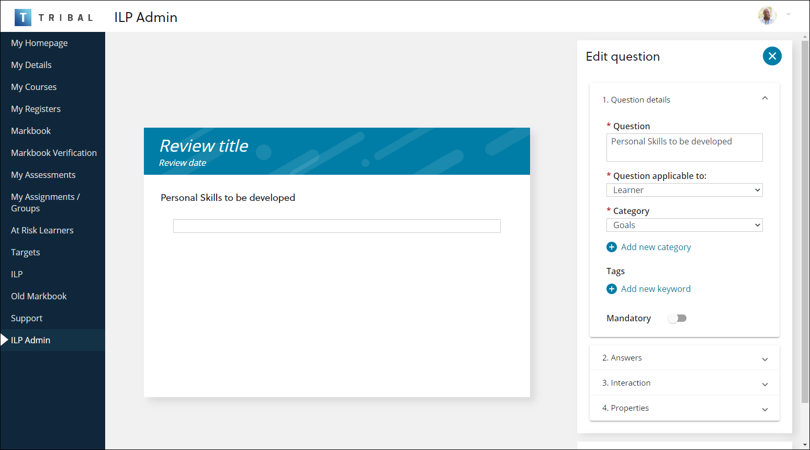Collapse the Question details section
Screen dimensions: 810x450
click(764, 98)
